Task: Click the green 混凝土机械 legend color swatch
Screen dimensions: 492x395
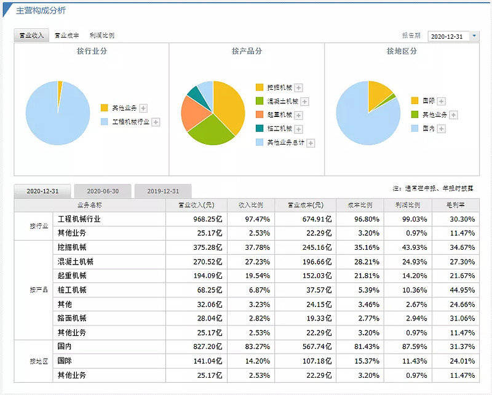Action: tap(260, 101)
